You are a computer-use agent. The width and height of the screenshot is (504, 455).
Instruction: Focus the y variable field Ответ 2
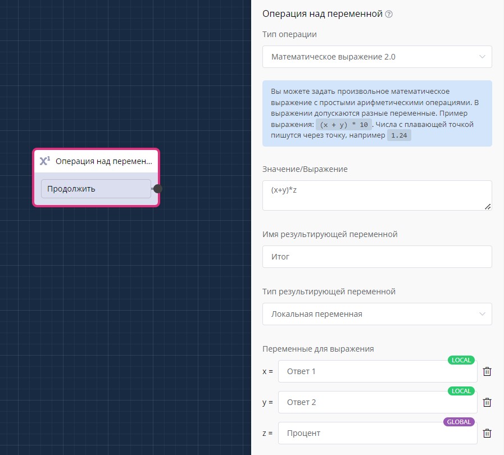click(377, 403)
